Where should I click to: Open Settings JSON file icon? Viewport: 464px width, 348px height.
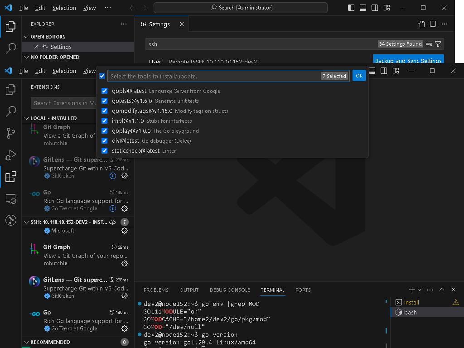[421, 24]
